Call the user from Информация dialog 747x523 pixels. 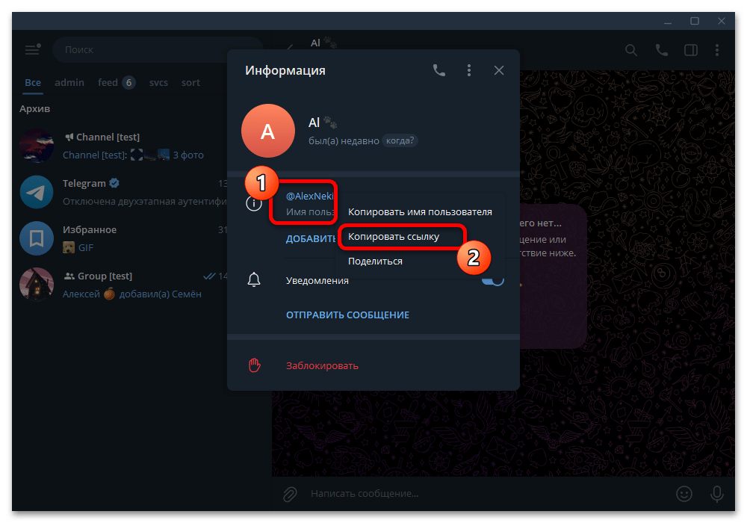click(x=439, y=70)
